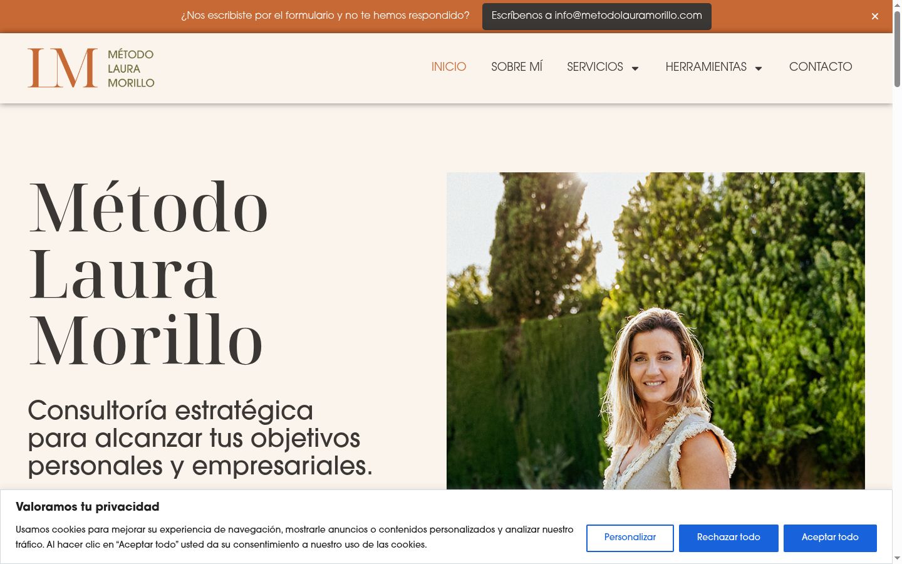Click the scrollbar down arrow

(897, 558)
